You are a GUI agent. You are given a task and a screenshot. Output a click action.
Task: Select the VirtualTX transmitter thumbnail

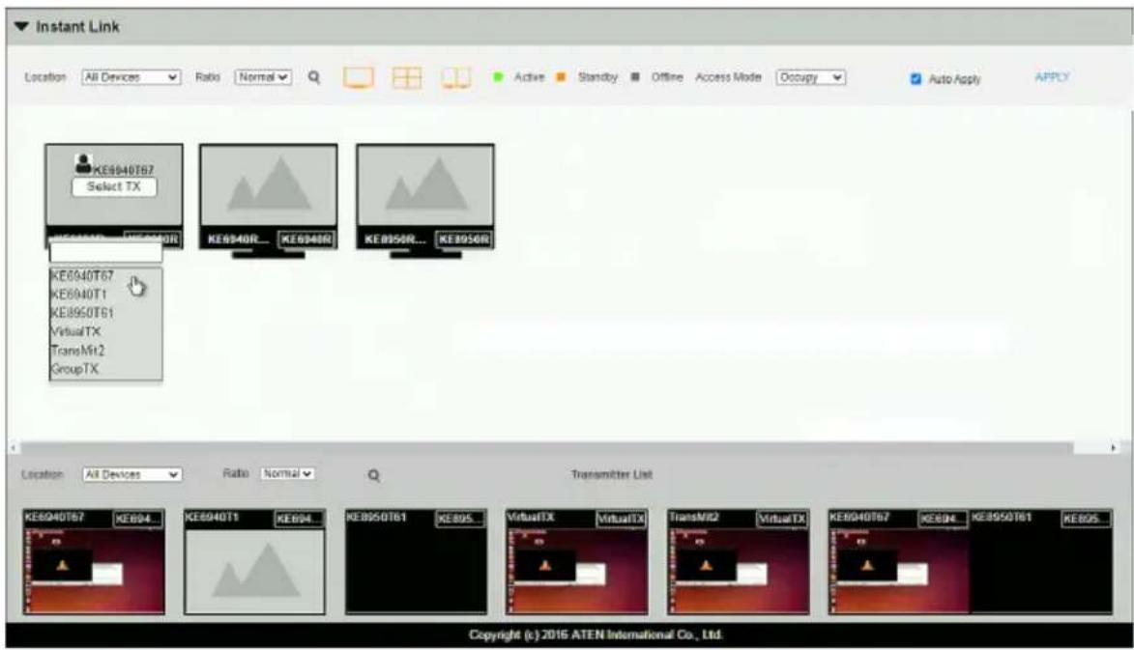[576, 562]
